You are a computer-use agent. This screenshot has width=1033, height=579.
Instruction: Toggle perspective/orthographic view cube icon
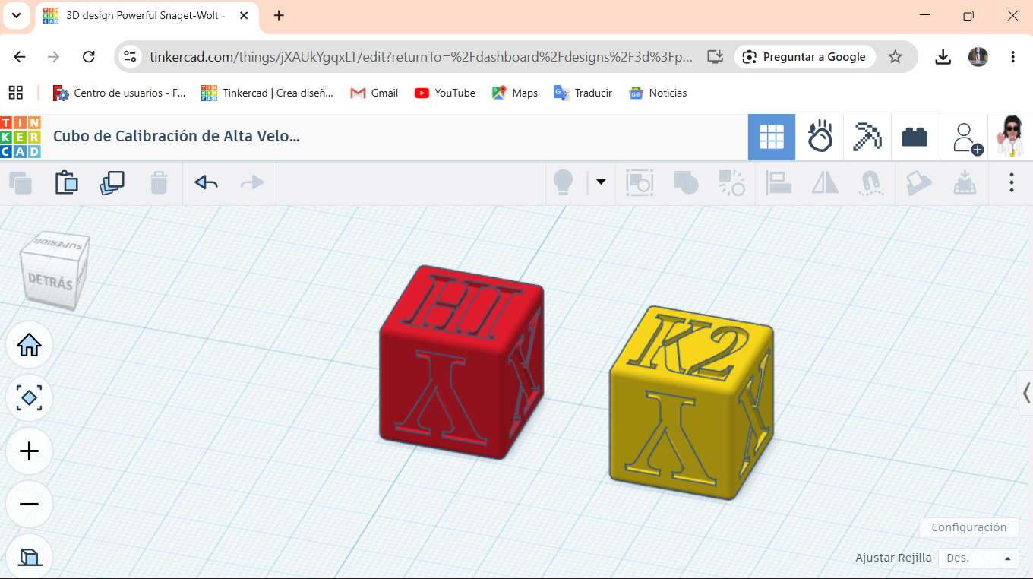click(x=29, y=557)
